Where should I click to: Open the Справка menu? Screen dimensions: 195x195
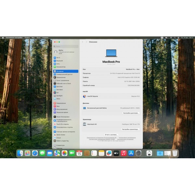click(45, 38)
